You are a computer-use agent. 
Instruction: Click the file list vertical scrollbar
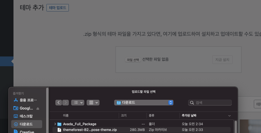[x=235, y=127]
